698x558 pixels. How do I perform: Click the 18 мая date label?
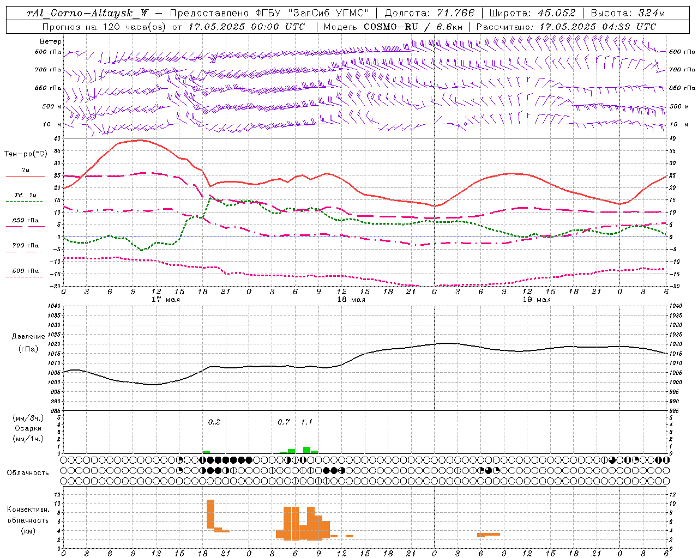351,300
